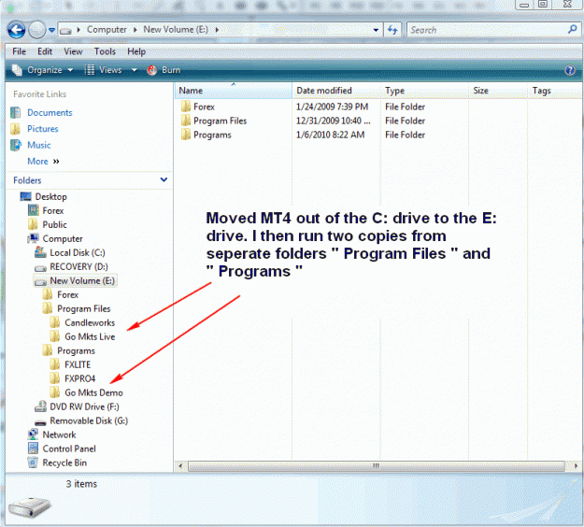Show More favorite links
Screen dimensions: 584x527
click(43, 162)
